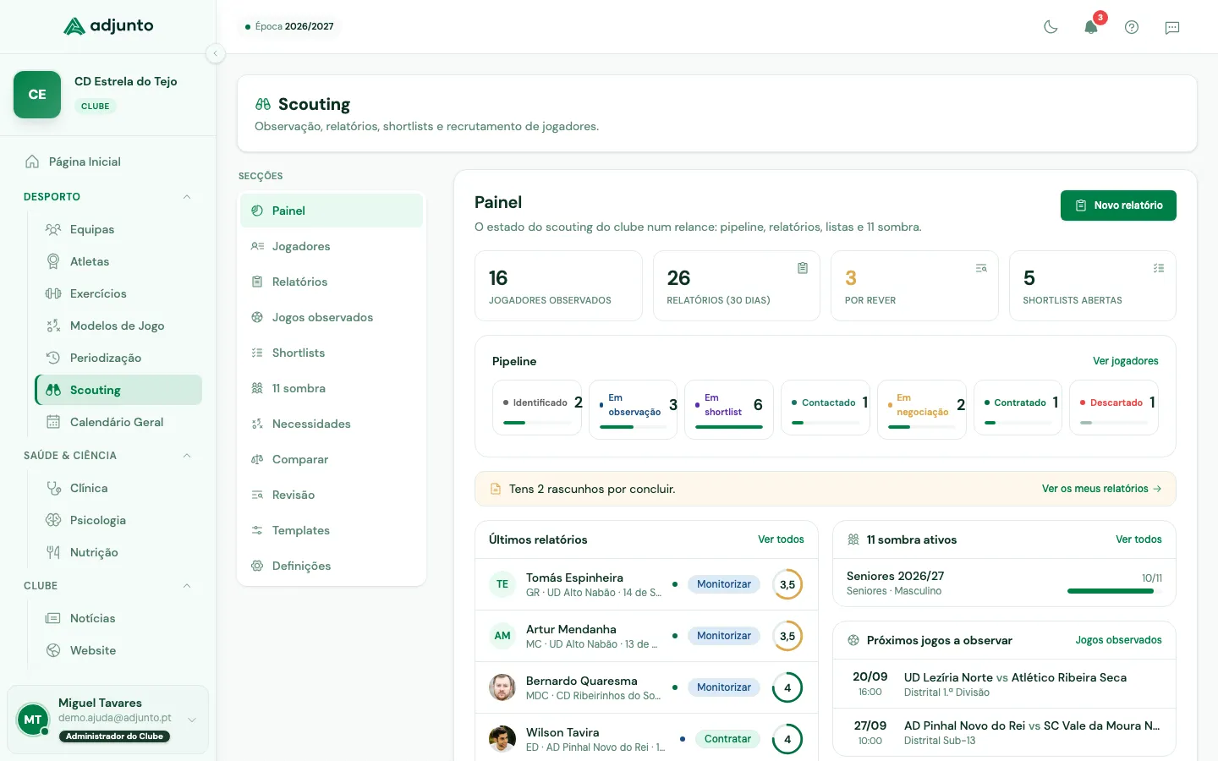Open the Nutrição page
Screen dimensions: 1218x761
point(118,552)
